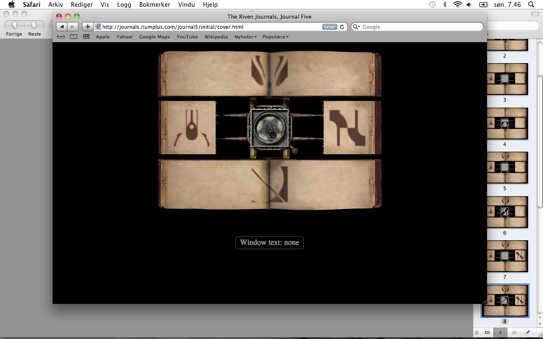
Task: Open Top Sites grid icon
Action: pos(86,37)
